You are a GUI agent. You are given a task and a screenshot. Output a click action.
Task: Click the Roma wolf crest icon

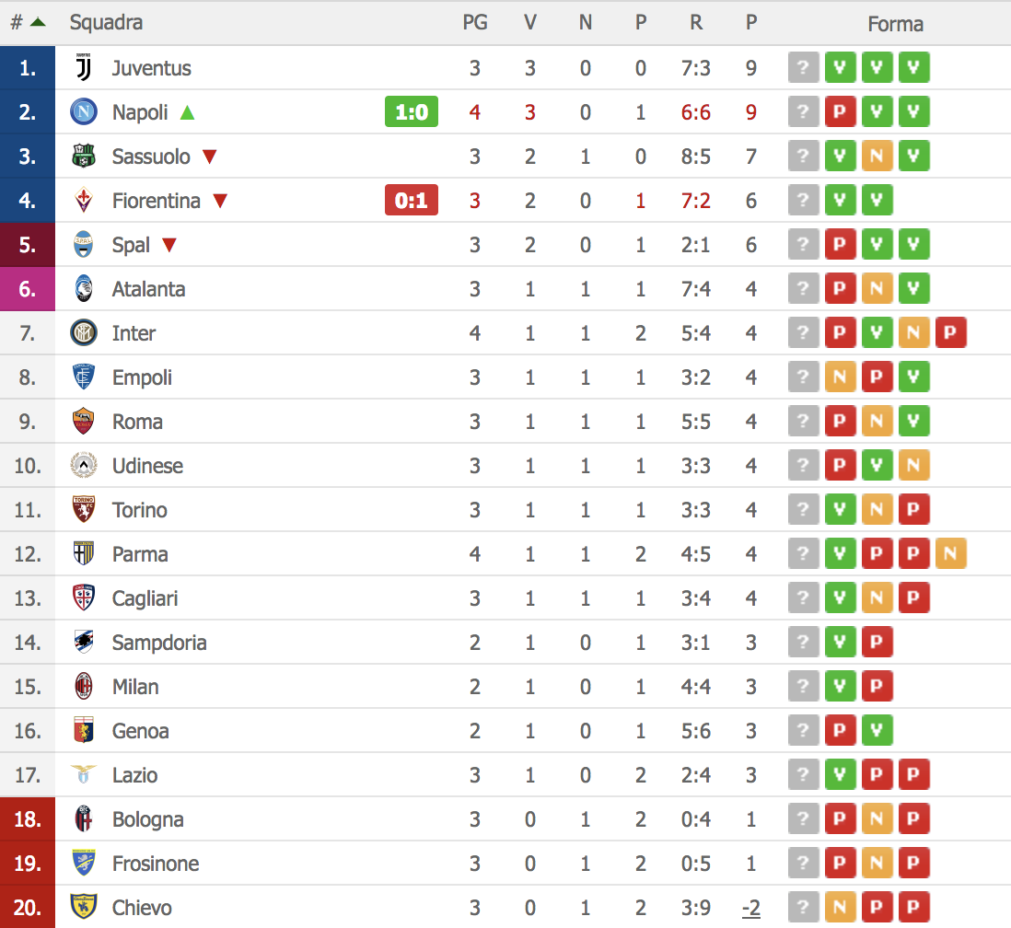click(x=83, y=421)
